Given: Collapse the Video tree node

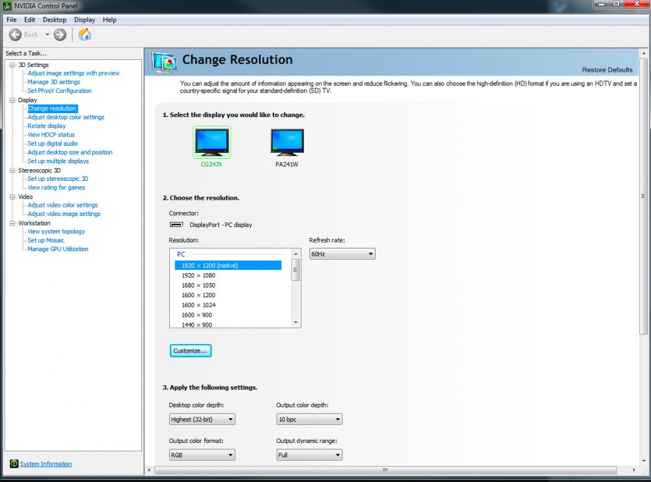Looking at the screenshot, I should 12,197.
